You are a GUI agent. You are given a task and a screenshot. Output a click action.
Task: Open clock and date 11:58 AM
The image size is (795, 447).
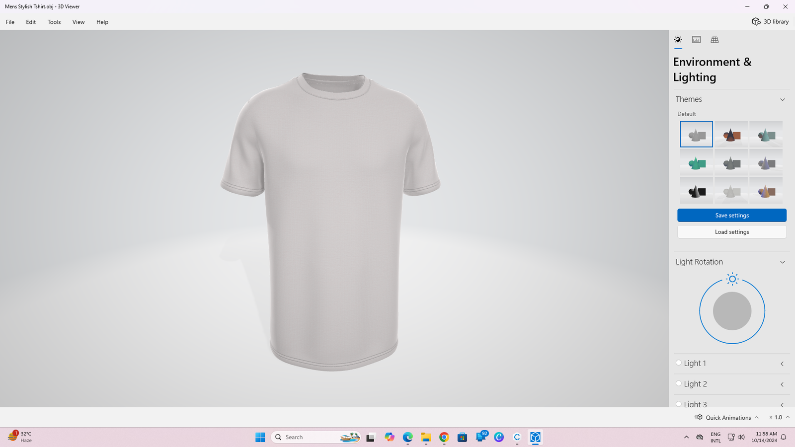coord(764,437)
